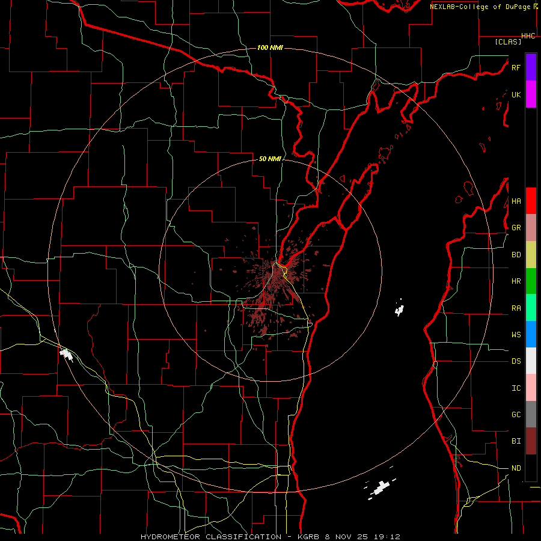Click the GR pinkish legend swatch
The width and height of the screenshot is (541, 541).
[x=531, y=228]
